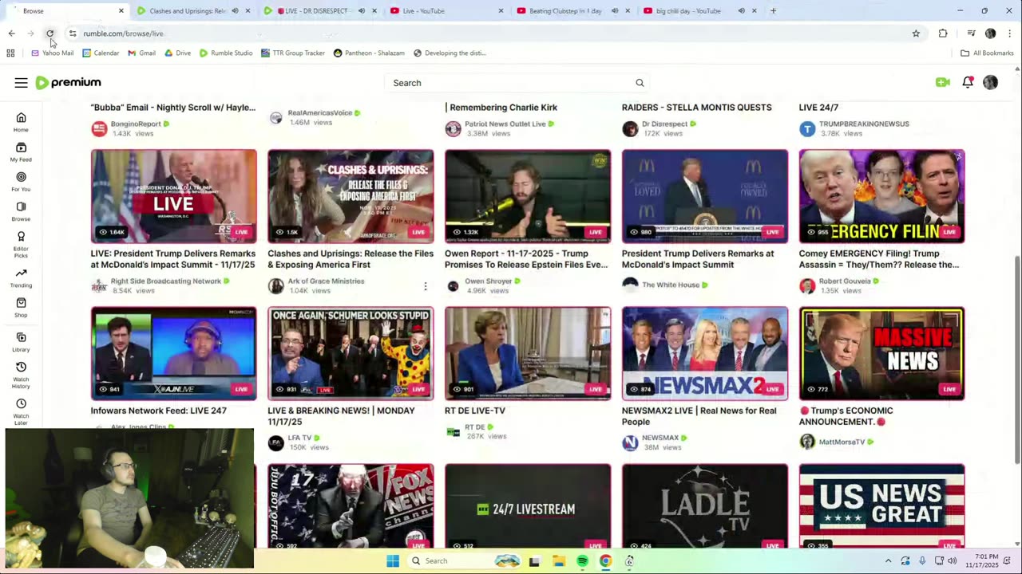Open the Infowars Network Feed title
Screen dimensions: 1022x574
[x=159, y=411]
